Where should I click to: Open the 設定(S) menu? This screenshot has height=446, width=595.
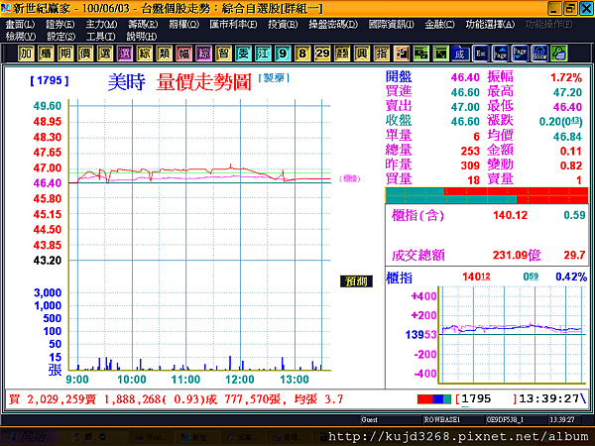coord(60,37)
